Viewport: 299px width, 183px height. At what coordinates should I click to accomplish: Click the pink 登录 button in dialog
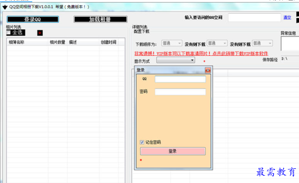point(173,151)
